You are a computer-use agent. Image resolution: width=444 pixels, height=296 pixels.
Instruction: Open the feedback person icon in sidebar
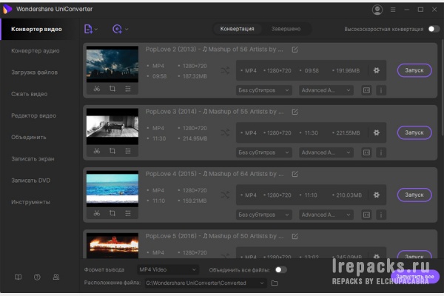[x=56, y=277]
